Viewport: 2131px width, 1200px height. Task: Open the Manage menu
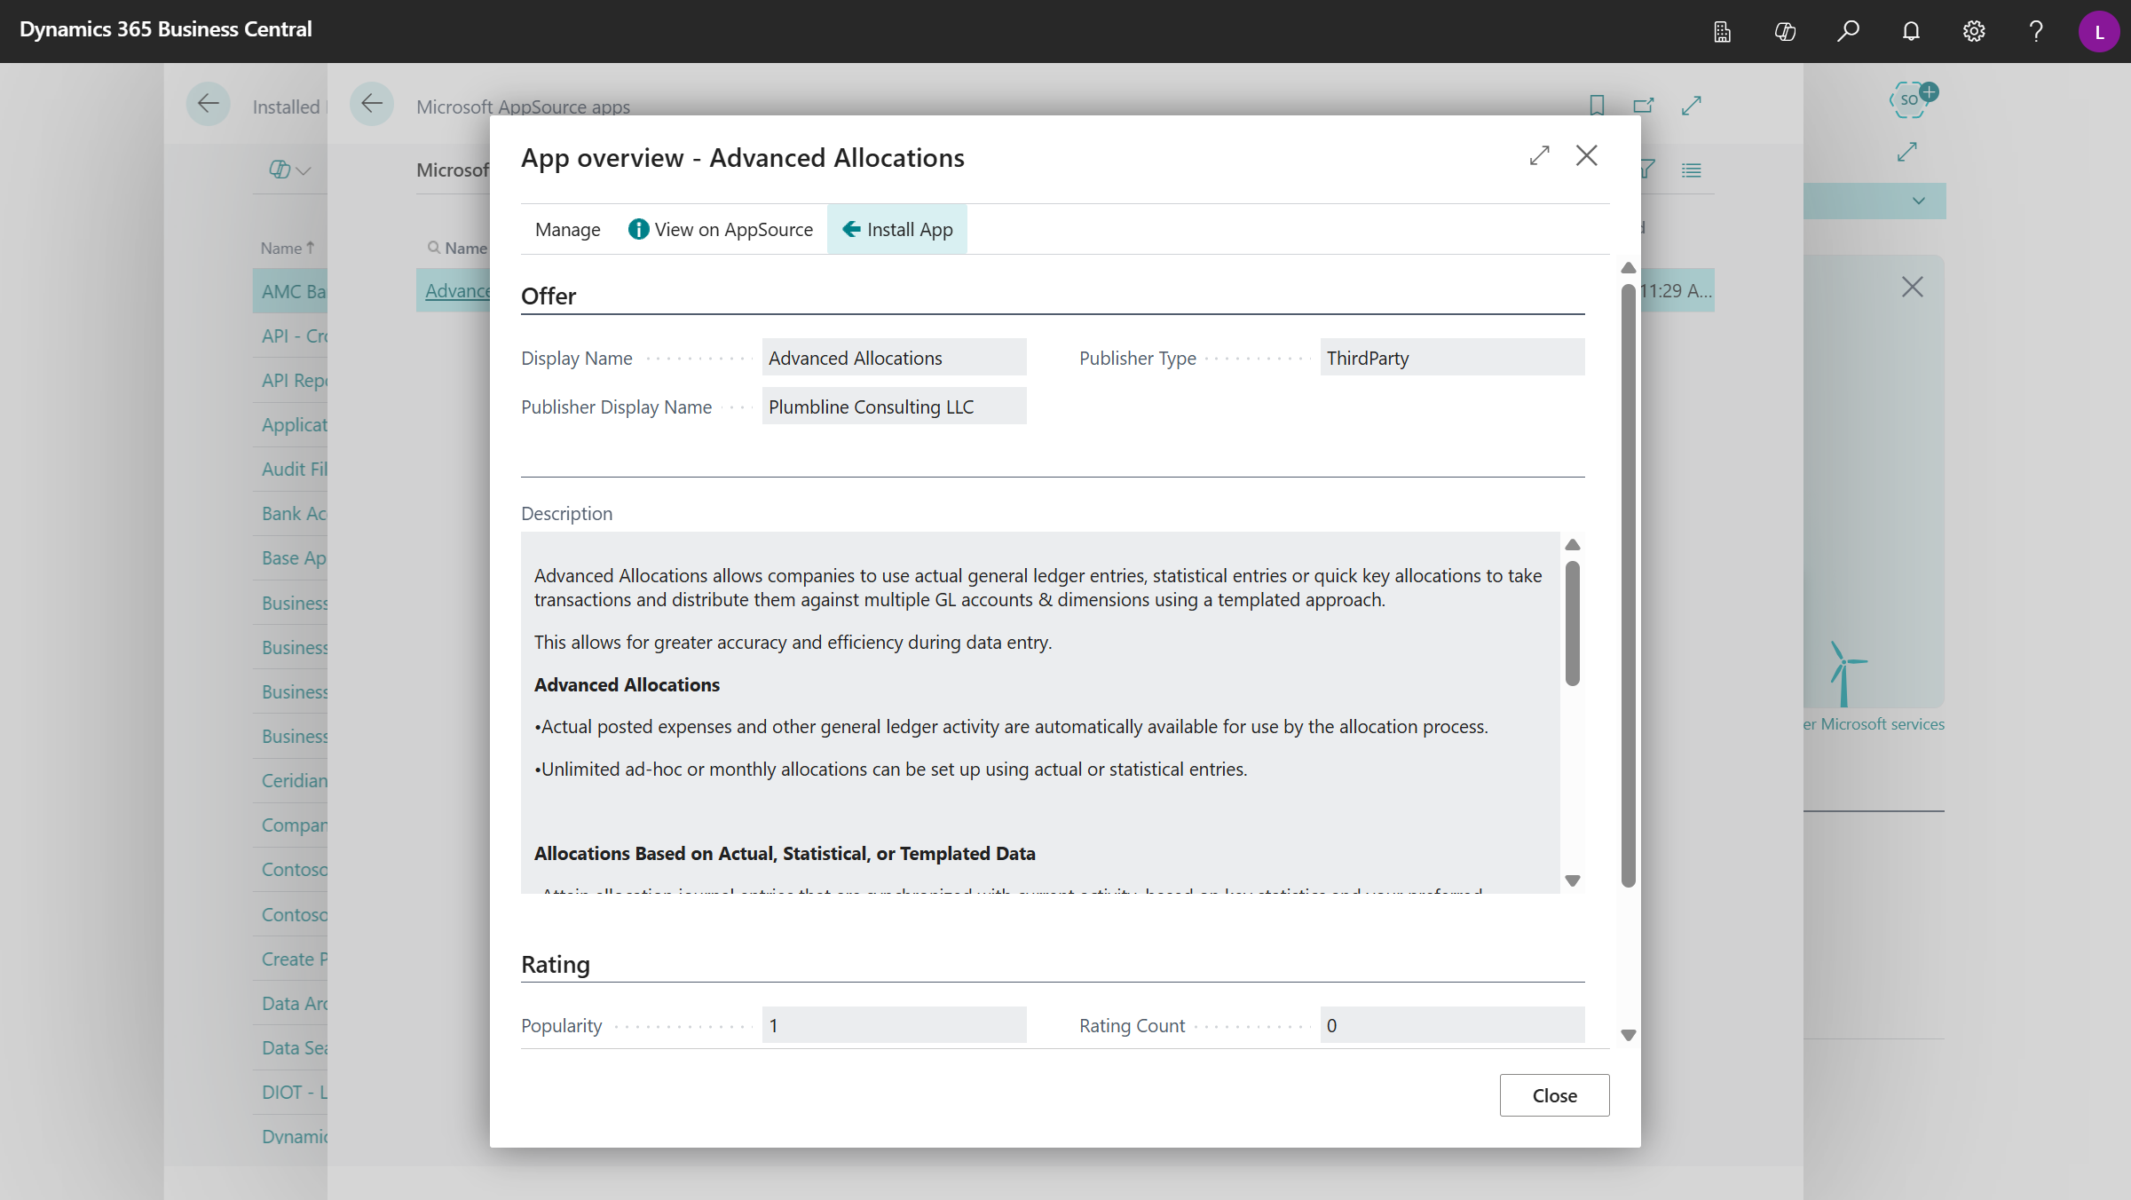coord(567,229)
